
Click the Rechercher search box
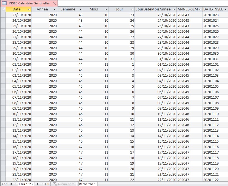88,184
